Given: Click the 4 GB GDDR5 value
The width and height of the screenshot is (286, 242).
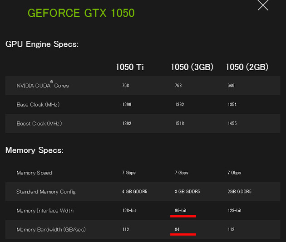Looking at the screenshot, I should [135, 192].
